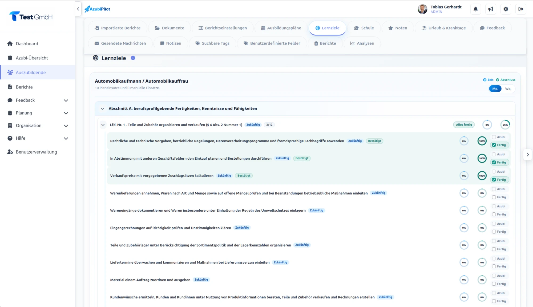Switch view to Wo. toggle

point(508,89)
